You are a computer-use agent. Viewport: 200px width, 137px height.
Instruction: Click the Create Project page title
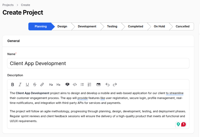coord(23,12)
